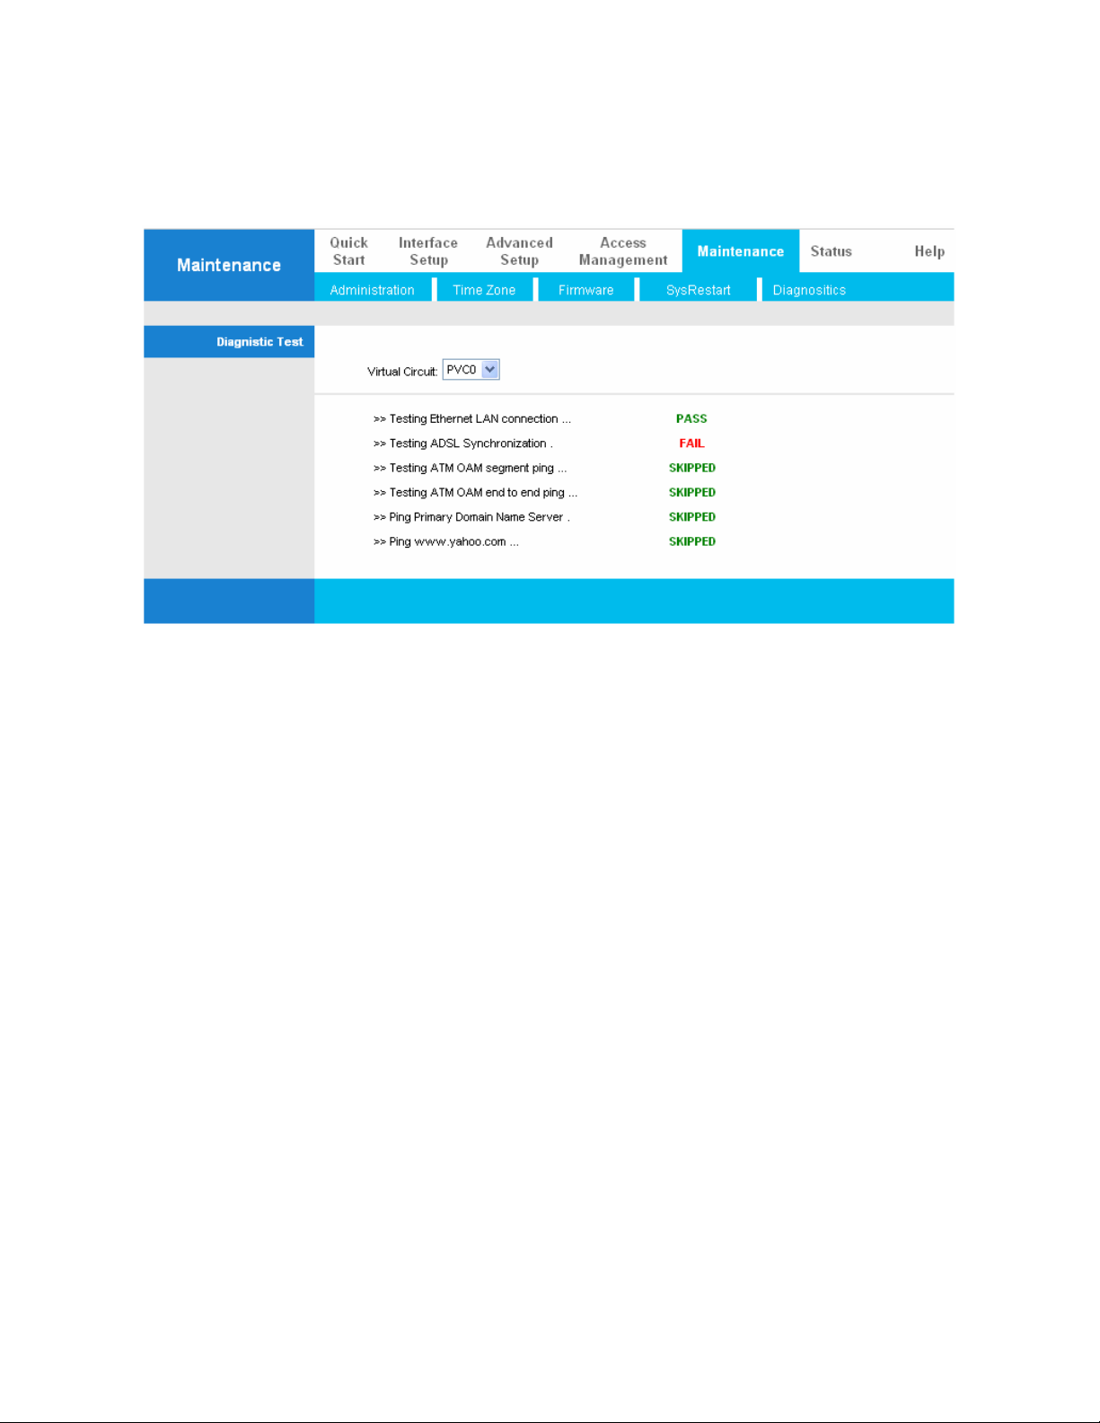Click SKIPPED result for yahoo.com ping
The height and width of the screenshot is (1423, 1100).
coord(692,541)
